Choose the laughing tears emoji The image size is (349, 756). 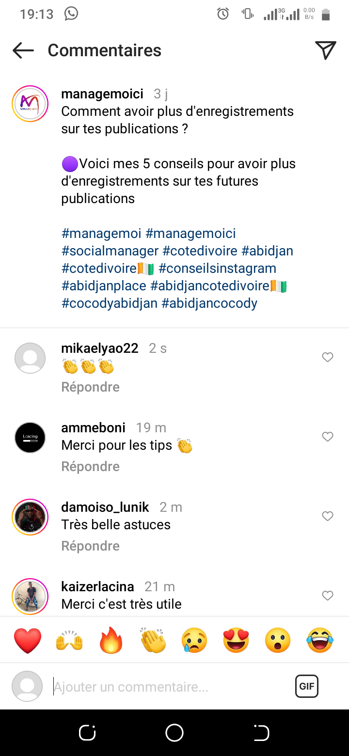click(x=320, y=640)
